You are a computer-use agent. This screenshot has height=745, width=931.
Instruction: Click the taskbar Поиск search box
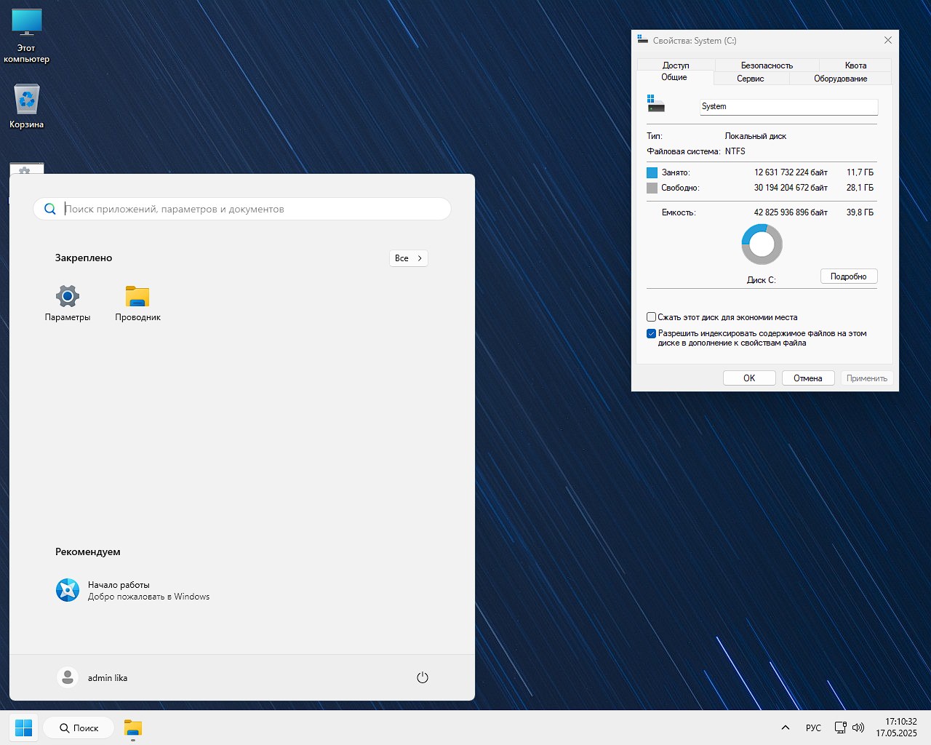(x=79, y=728)
